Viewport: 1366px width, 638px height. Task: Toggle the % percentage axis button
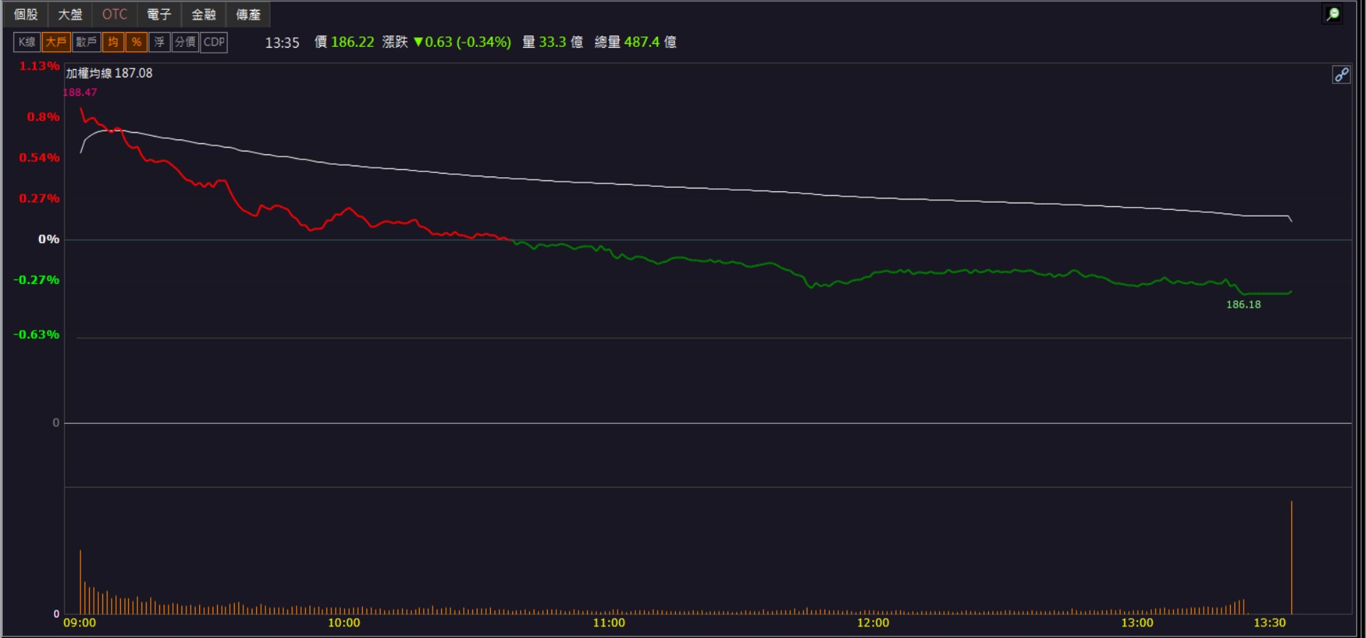[x=137, y=42]
